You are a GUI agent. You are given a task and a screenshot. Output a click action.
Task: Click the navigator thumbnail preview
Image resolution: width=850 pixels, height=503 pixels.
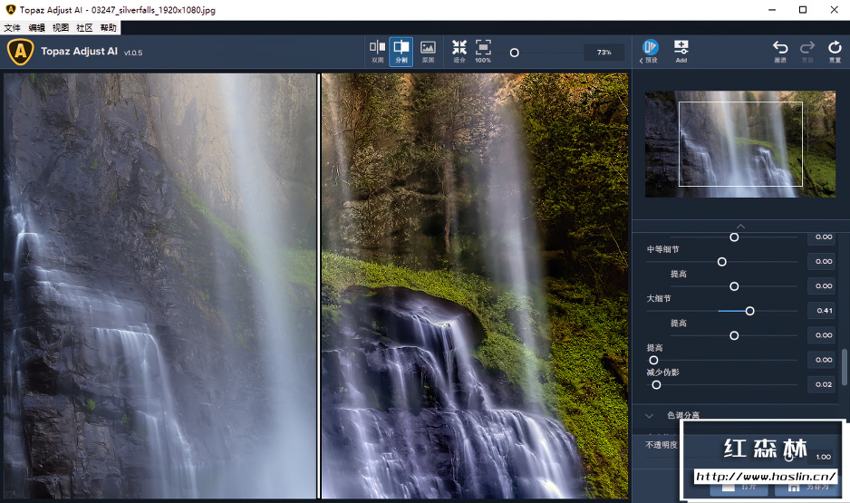pos(740,143)
